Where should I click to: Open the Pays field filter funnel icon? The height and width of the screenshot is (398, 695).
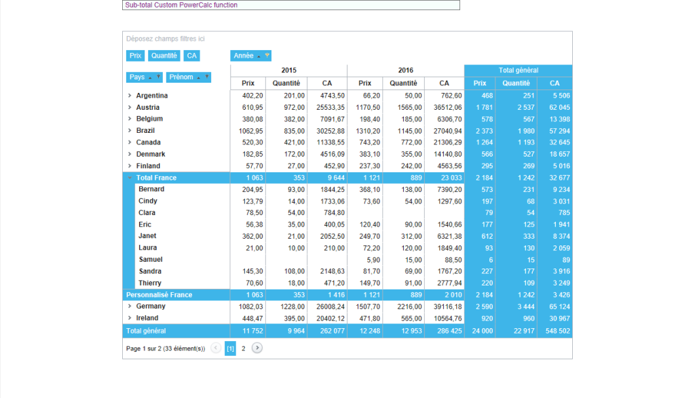coord(158,77)
